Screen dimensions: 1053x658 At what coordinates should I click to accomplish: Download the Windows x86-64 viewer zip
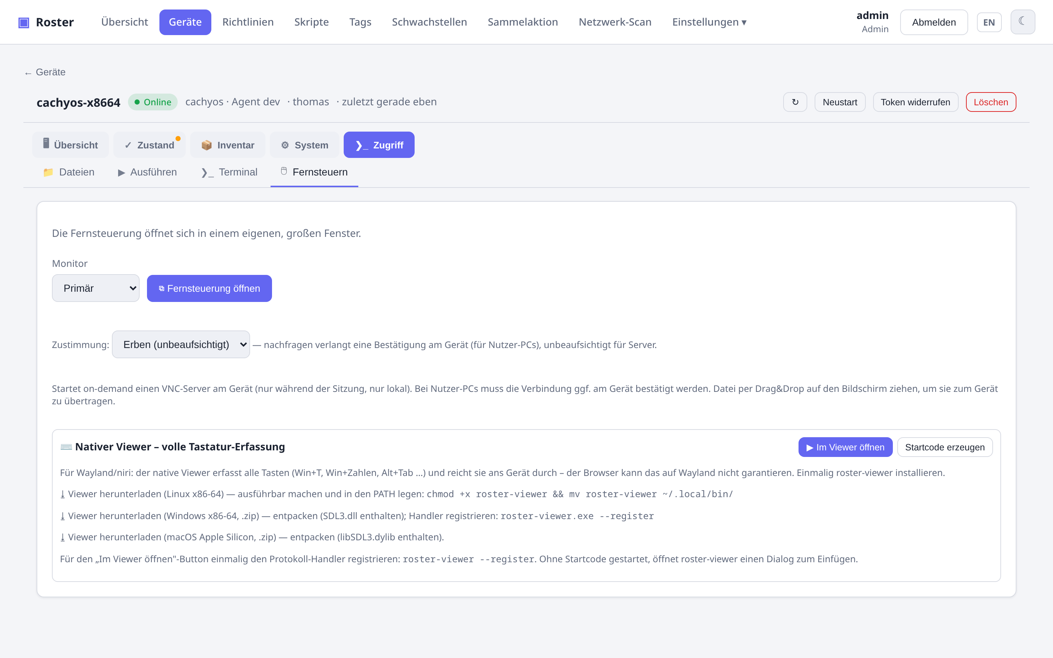tap(160, 516)
